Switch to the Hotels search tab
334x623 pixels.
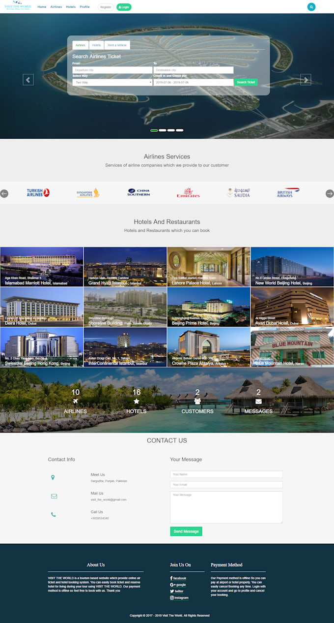click(96, 45)
